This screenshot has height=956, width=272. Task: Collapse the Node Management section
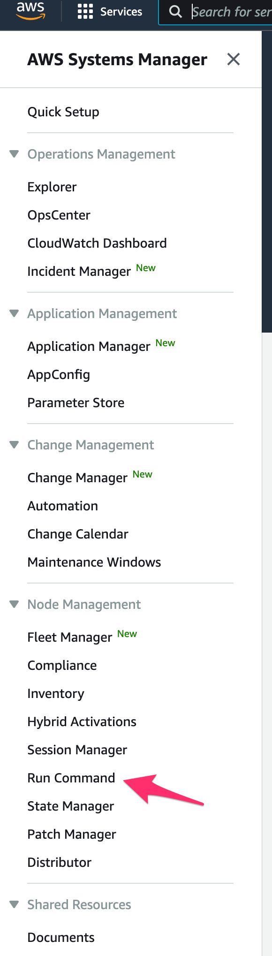(x=14, y=604)
